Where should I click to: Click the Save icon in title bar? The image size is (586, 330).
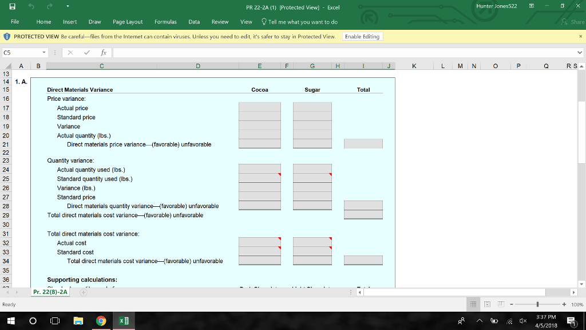13,6
